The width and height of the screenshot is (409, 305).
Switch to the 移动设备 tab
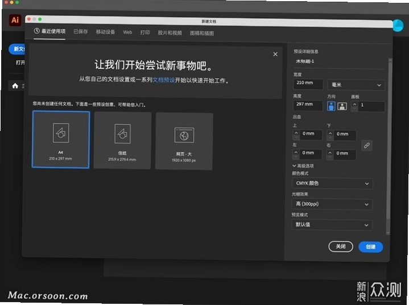click(105, 32)
